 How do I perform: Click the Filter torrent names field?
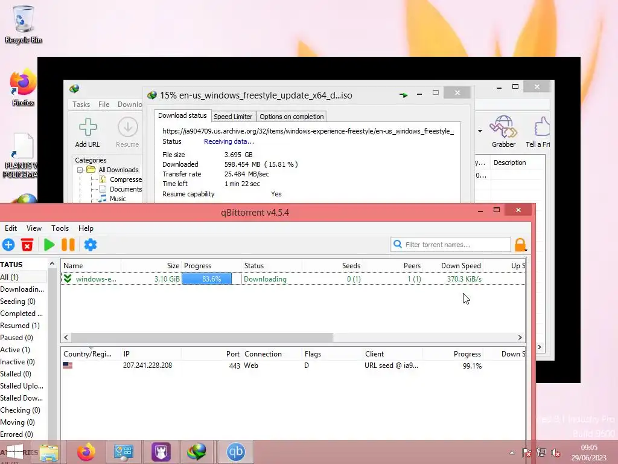[x=450, y=245]
